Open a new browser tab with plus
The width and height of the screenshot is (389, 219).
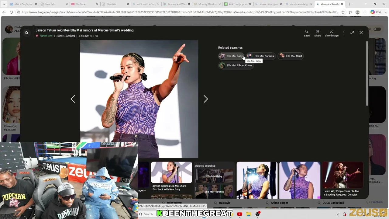coord(349,4)
